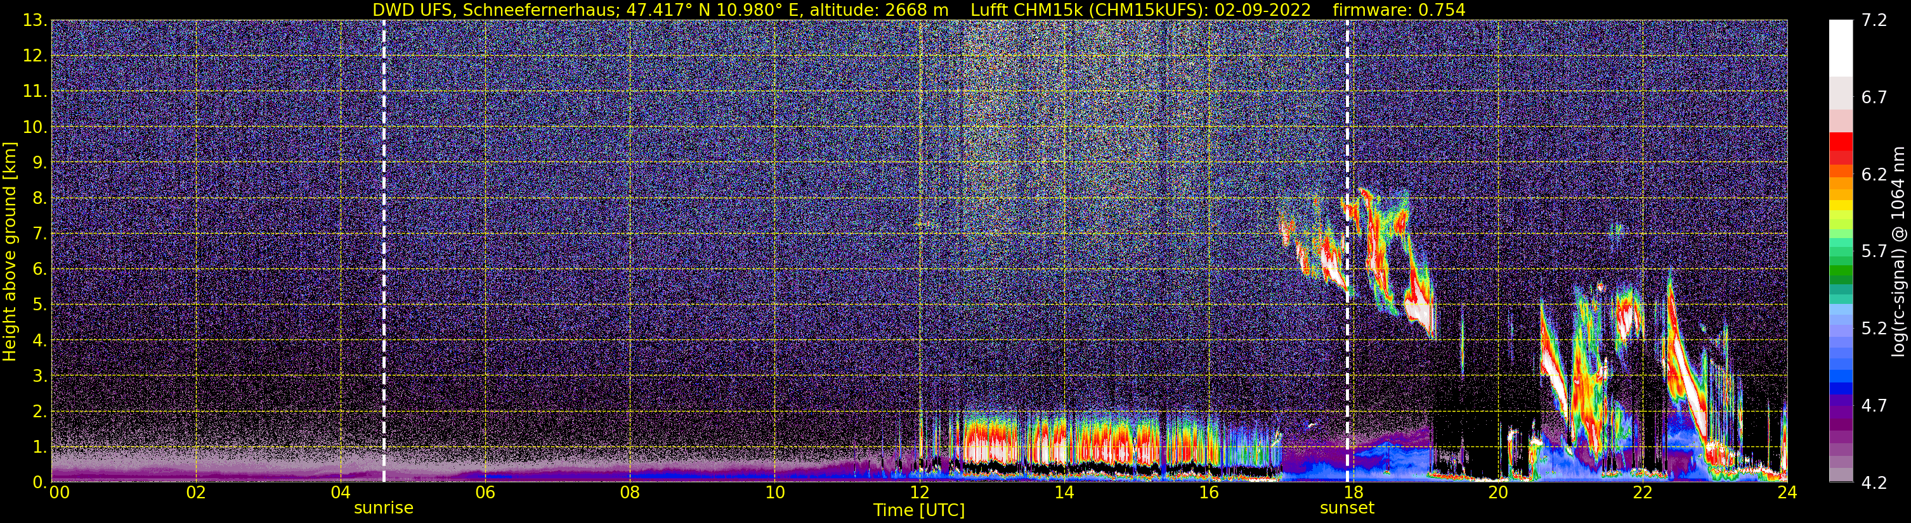Image resolution: width=1911 pixels, height=523 pixels.
Task: Click height axis tick label '5.'
Action: 39,305
